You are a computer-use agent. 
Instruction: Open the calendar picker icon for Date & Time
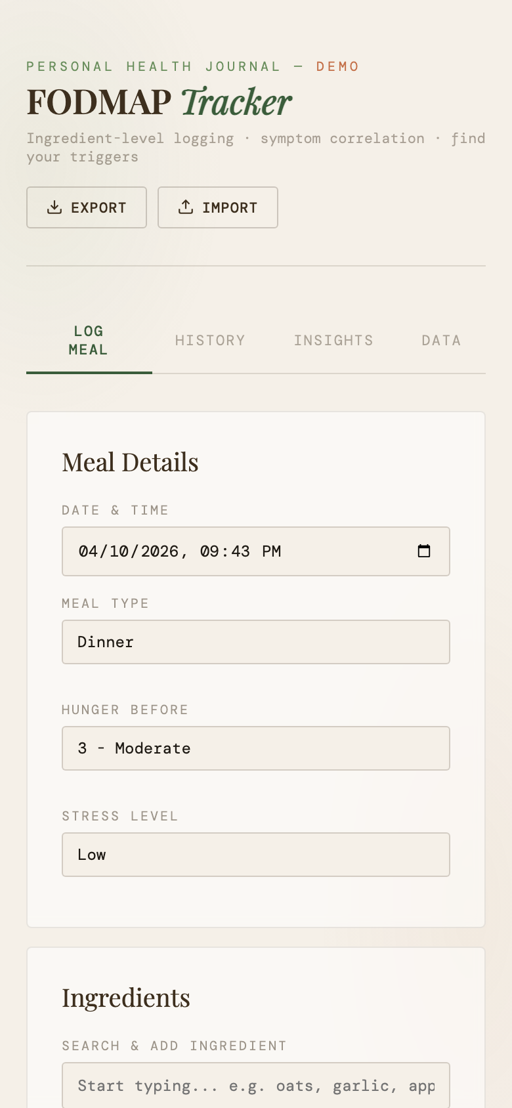pyautogui.click(x=424, y=551)
